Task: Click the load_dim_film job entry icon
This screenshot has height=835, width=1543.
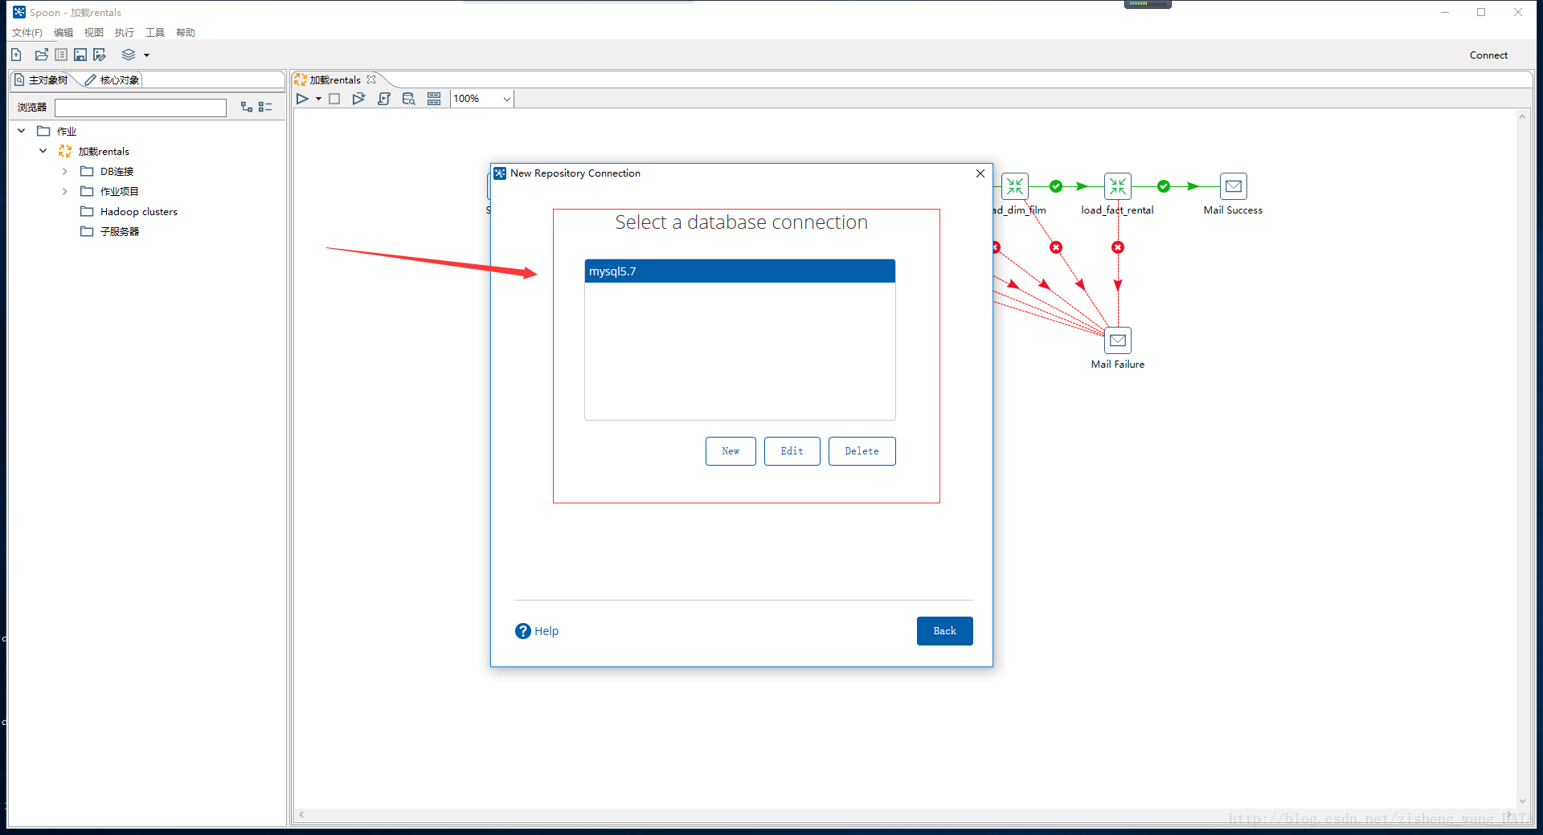Action: [x=1014, y=186]
